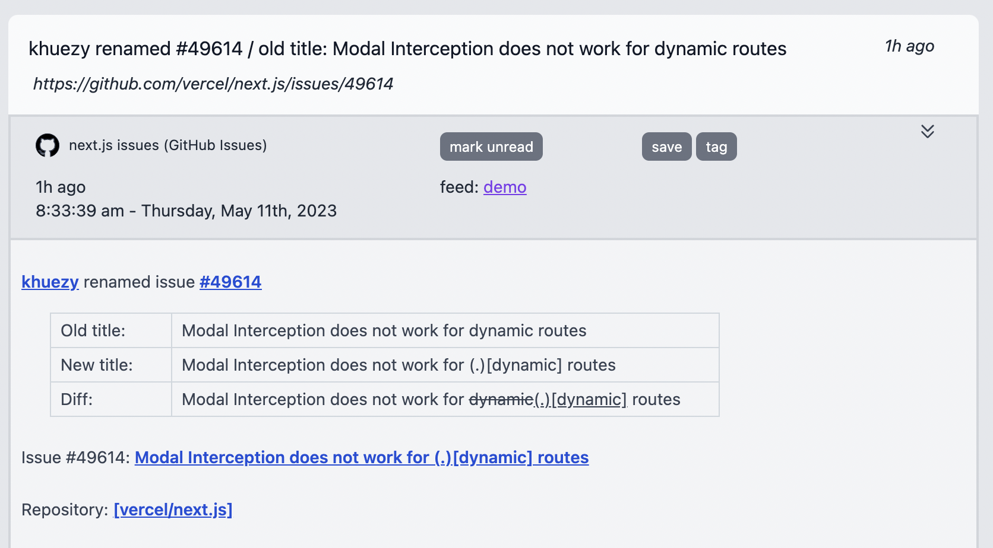Click the old title cell 'for dynamic routes'

(x=384, y=330)
